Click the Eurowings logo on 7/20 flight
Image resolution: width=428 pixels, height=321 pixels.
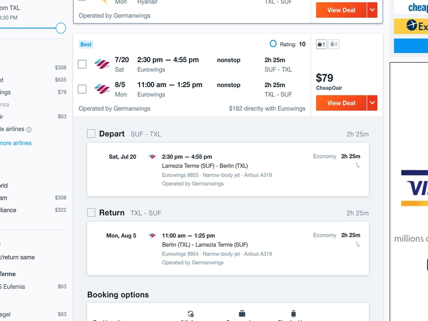click(102, 64)
